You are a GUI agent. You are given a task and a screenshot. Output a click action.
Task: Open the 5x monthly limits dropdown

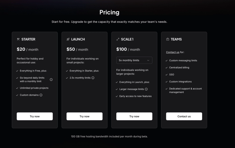[134, 60]
